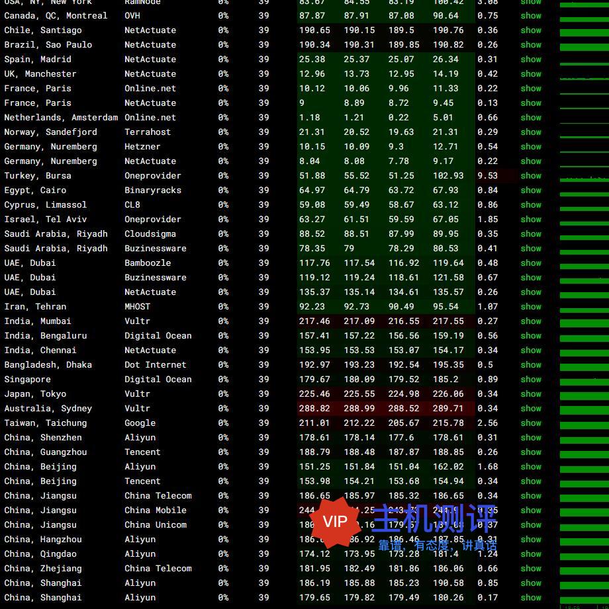Screen dimensions: 609x609
Task: Click 'show' for India, Bengaluru row
Action: tap(531, 335)
